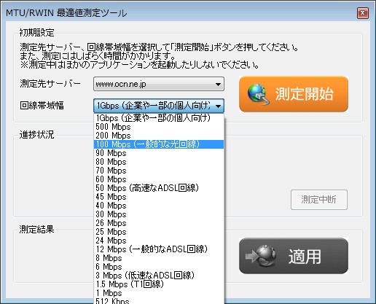
Task: Pick 50 Mbps (高速なADSL回線) entry
Action: tap(159, 188)
